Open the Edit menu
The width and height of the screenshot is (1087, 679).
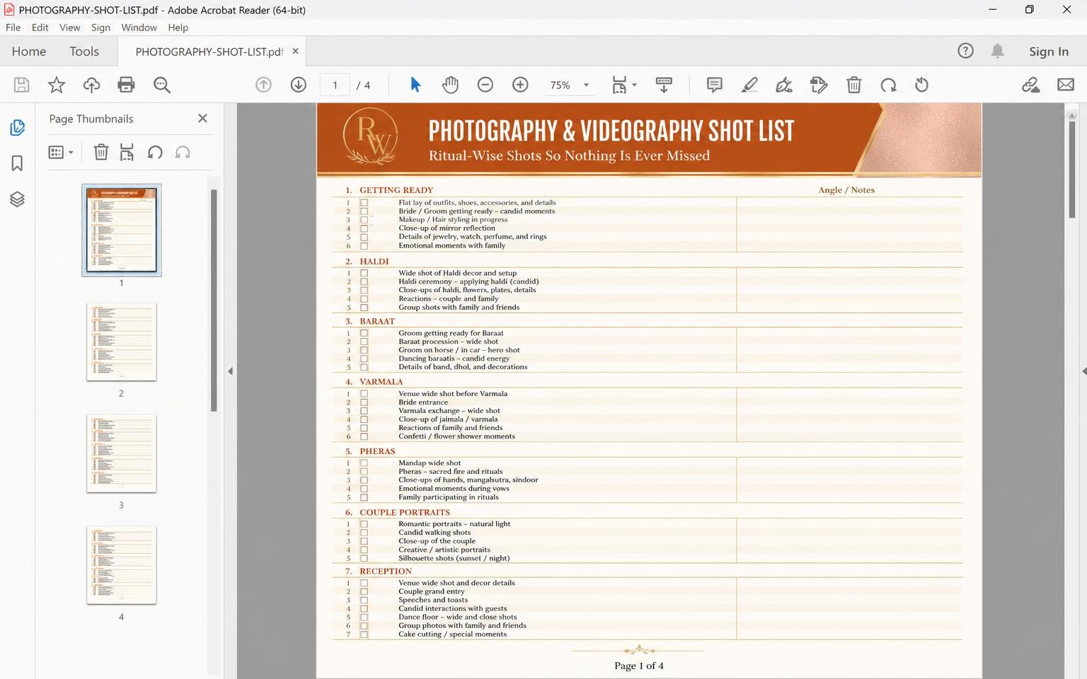(x=40, y=28)
